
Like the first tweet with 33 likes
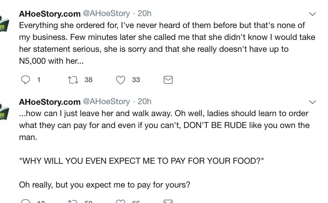tap(120, 80)
